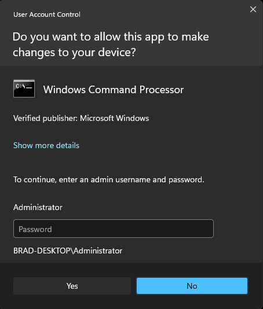The image size is (263, 309).
Task: Focus the Password input field
Action: [114, 229]
